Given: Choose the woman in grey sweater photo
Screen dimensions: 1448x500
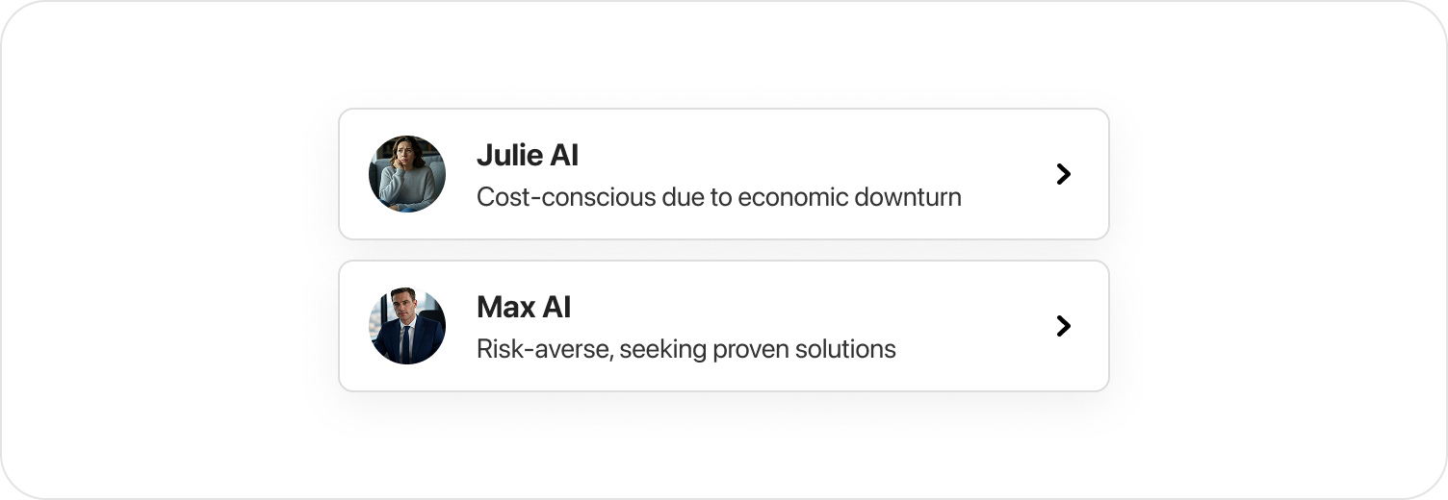Looking at the screenshot, I should coord(407,174).
